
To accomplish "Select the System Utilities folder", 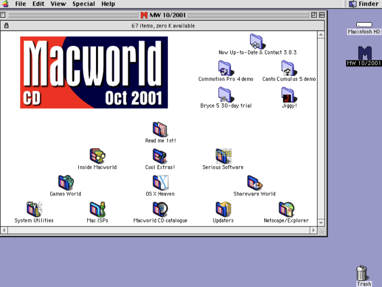I will pos(34,209).
